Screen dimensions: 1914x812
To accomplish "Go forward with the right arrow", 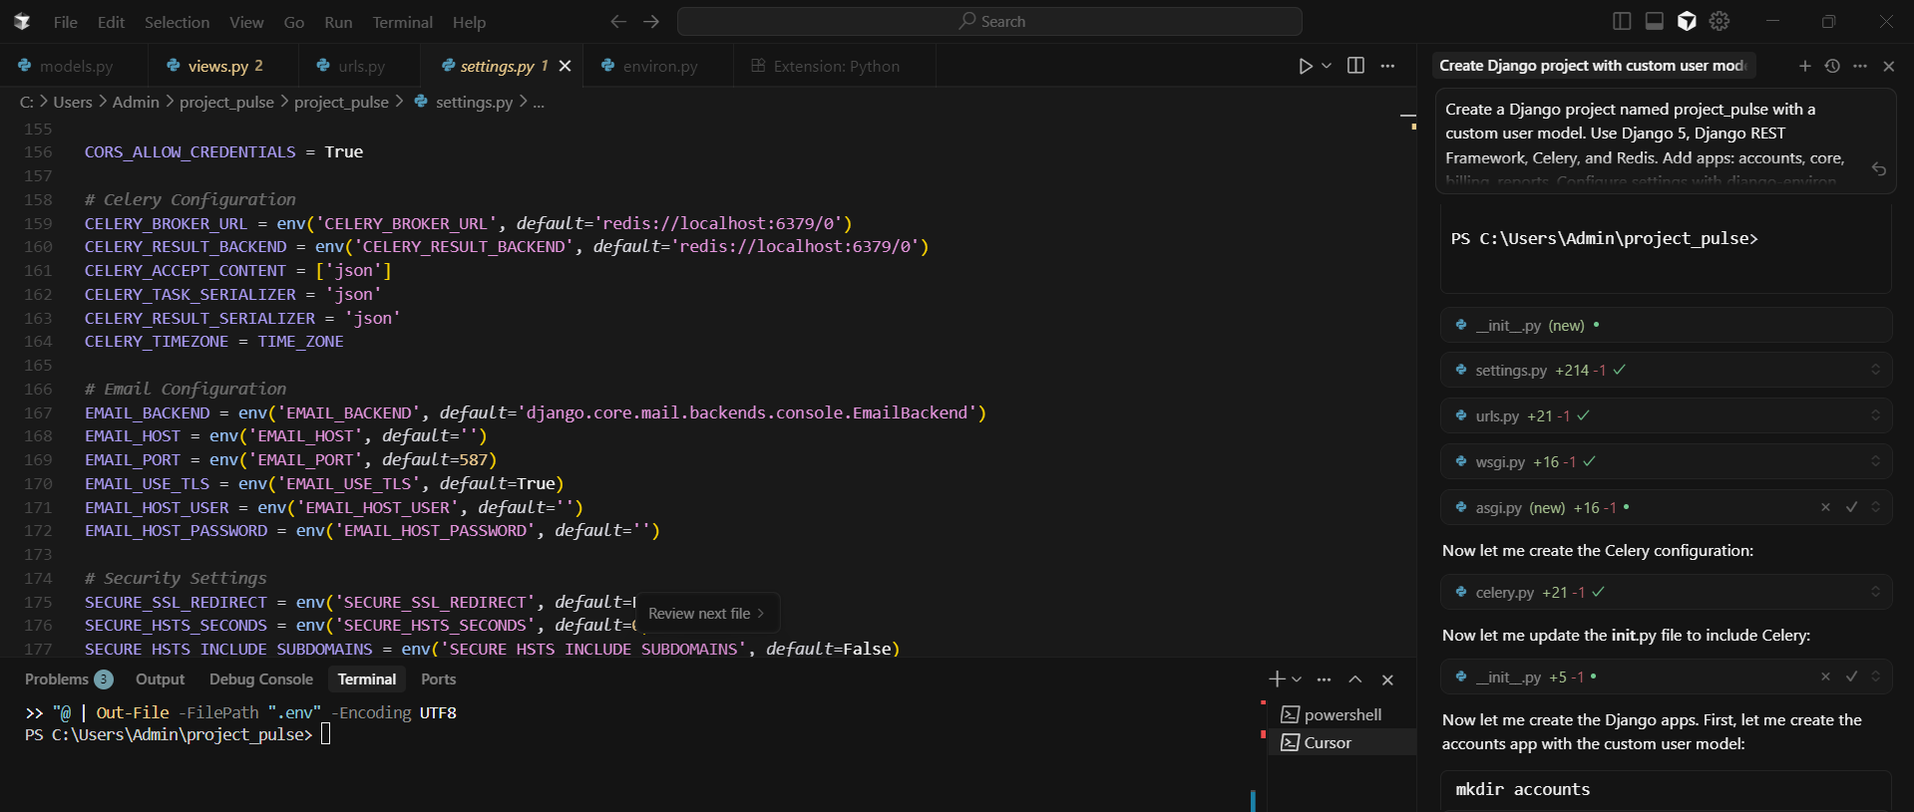I will click(651, 21).
